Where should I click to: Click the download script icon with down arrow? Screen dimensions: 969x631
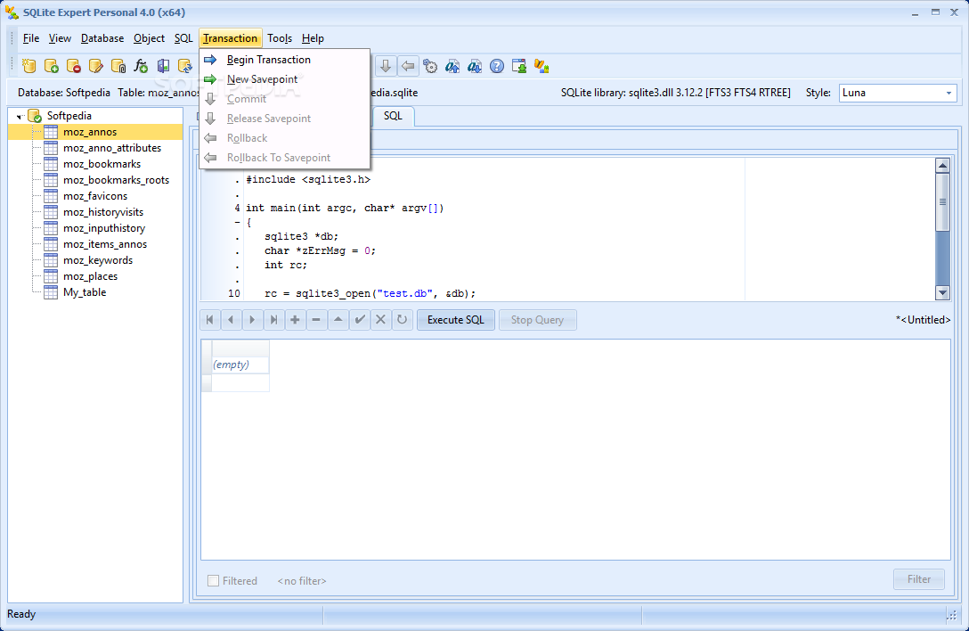coord(475,66)
